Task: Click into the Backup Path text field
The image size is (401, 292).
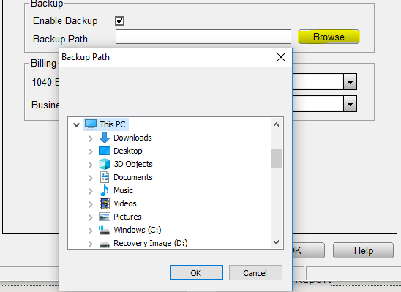Action: (203, 37)
